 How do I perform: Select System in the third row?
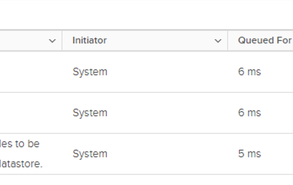tap(90, 154)
